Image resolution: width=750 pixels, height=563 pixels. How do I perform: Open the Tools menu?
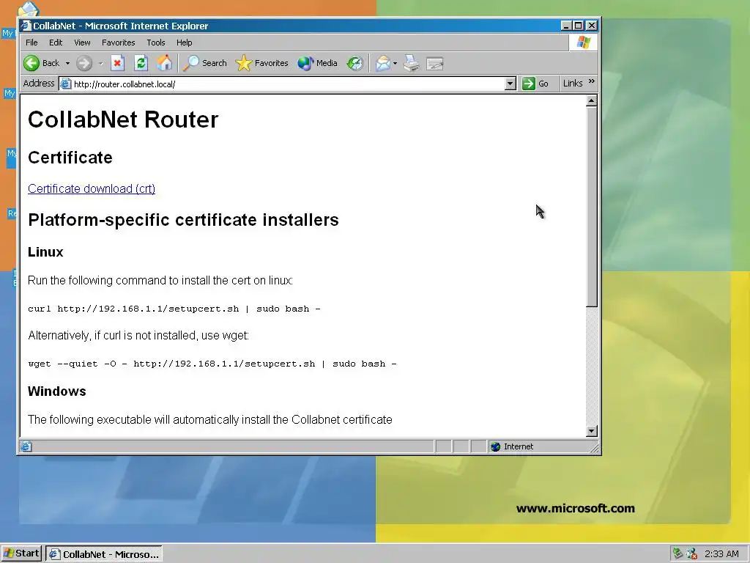[x=155, y=43]
